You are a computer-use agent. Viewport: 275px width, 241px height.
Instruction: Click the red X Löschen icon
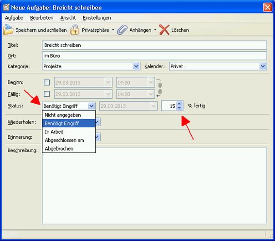[164, 30]
